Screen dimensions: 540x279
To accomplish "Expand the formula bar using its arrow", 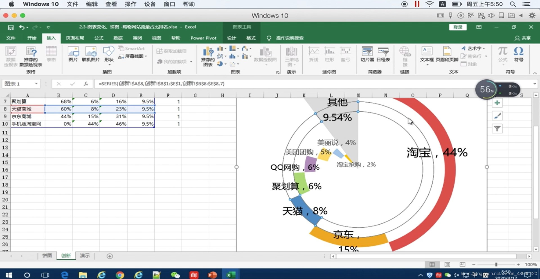I will point(535,84).
